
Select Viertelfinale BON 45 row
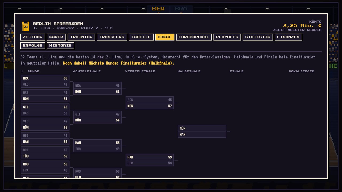coord(150,100)
